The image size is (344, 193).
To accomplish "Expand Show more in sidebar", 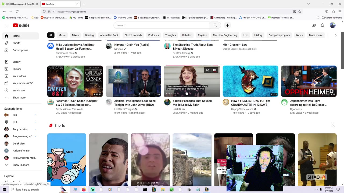I will point(20,98).
